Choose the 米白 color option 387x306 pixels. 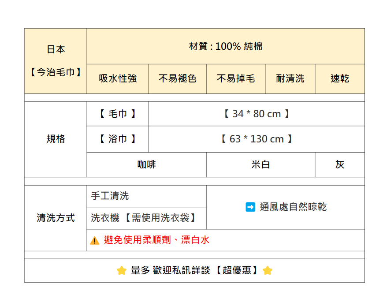click(260, 165)
